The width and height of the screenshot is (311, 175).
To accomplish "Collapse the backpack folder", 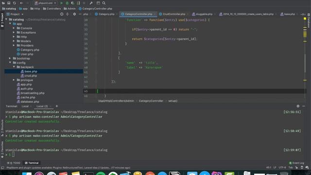I will point(14,67).
